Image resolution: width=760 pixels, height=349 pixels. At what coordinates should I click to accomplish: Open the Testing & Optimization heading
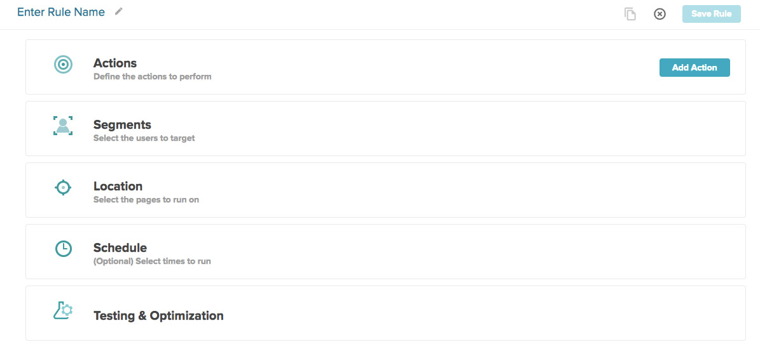(x=158, y=315)
